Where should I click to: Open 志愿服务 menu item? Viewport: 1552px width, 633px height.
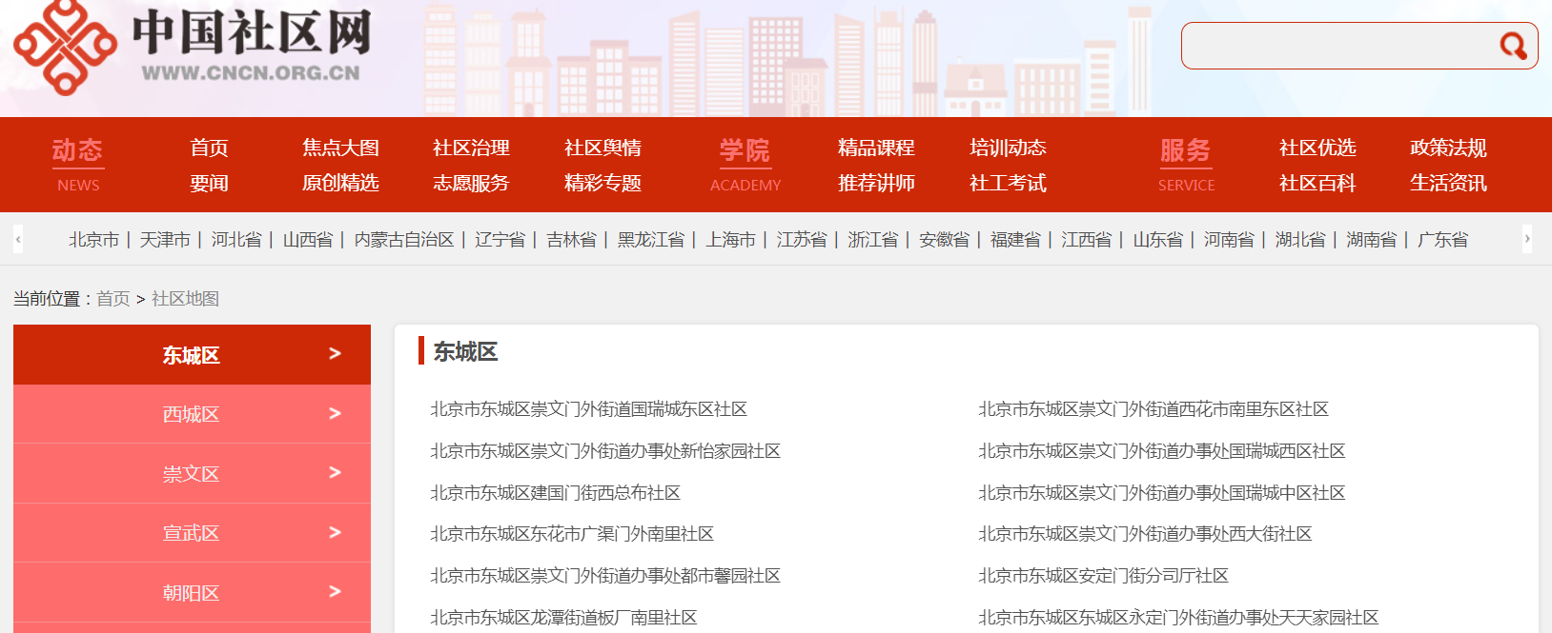coord(471,183)
